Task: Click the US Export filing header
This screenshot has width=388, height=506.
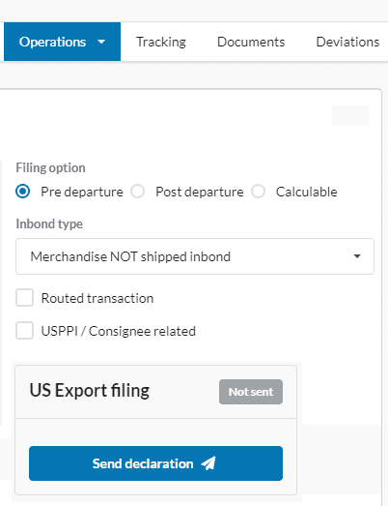Action: pos(90,391)
